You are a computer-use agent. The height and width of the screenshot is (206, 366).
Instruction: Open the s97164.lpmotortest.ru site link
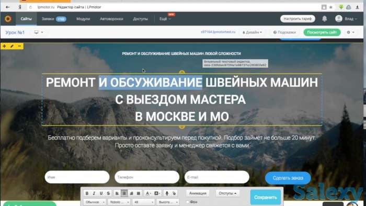coord(218,32)
